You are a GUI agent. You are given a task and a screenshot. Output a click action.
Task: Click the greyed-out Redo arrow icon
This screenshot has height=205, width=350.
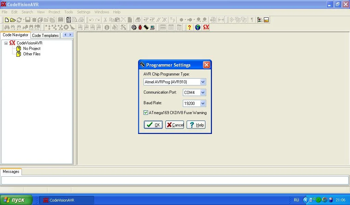click(x=97, y=20)
